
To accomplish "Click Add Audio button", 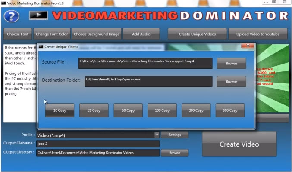I will point(141,34).
